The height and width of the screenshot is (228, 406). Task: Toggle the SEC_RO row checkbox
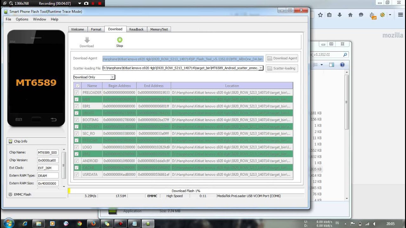pyautogui.click(x=76, y=133)
